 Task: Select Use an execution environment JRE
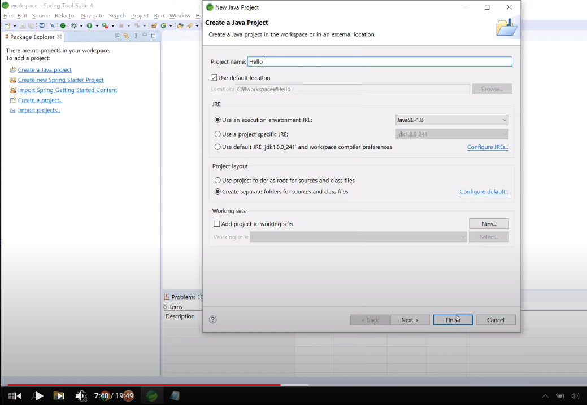[218, 120]
